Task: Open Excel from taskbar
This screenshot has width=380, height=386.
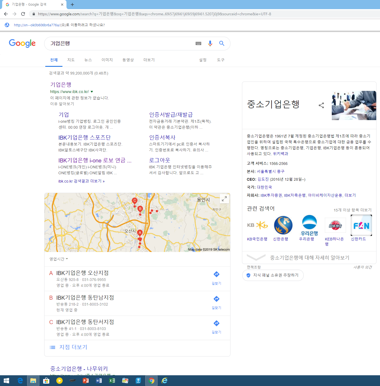Action: coord(112,381)
